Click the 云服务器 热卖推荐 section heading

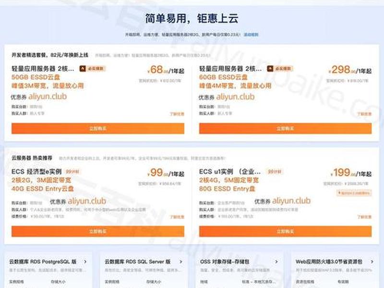(32, 158)
